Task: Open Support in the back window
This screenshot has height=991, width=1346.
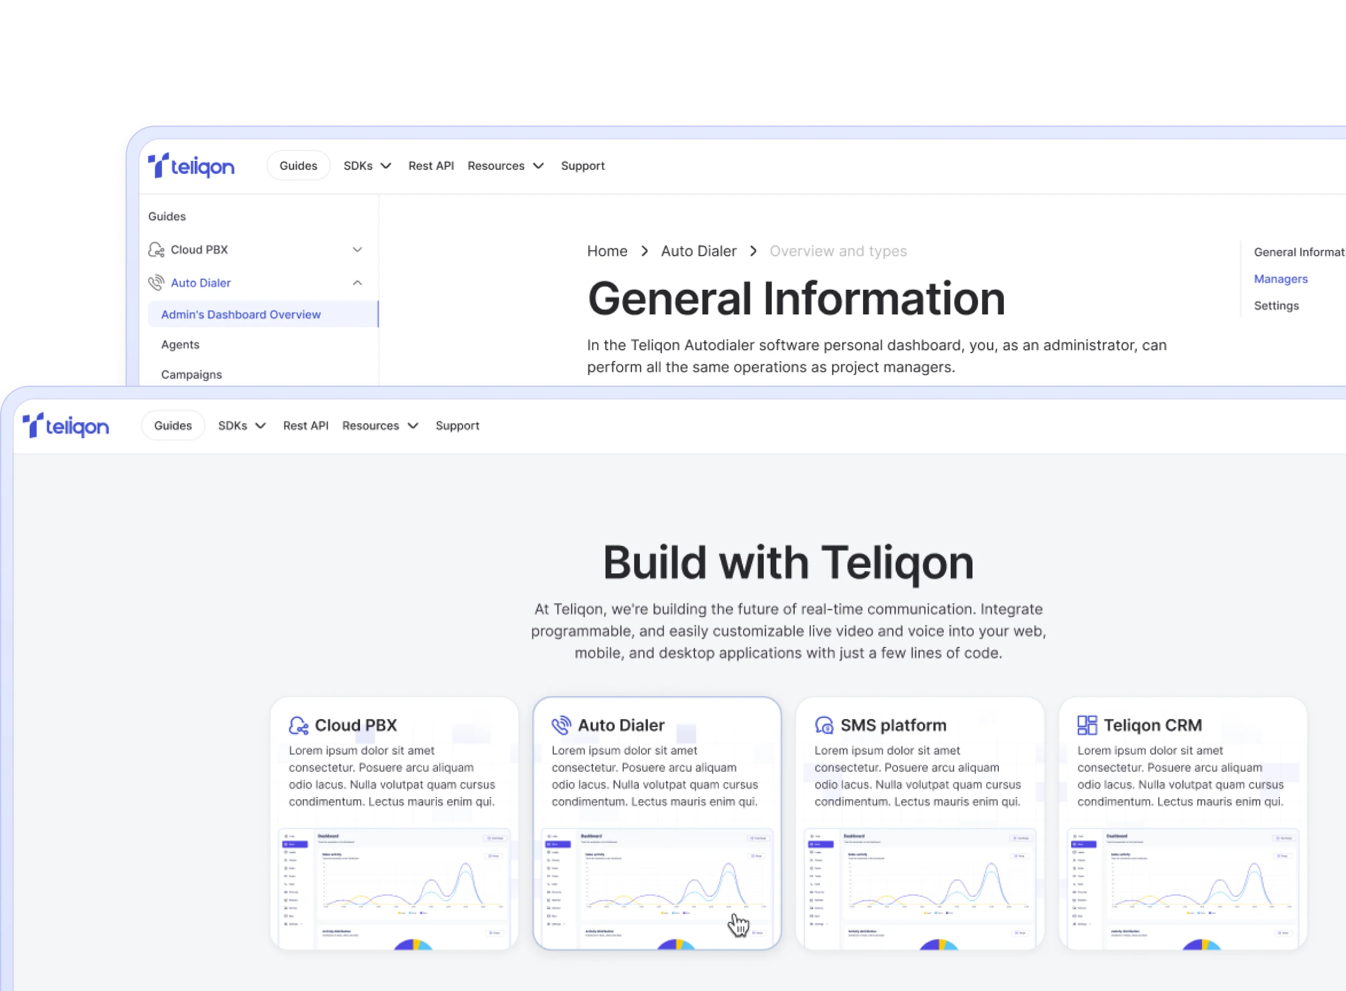Action: 583,165
